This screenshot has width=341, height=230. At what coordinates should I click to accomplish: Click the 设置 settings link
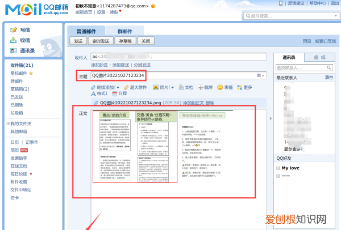tap(101, 12)
